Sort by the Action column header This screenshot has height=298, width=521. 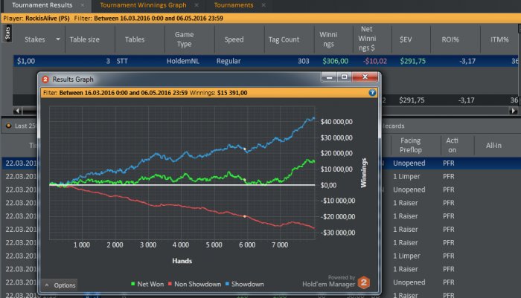pos(452,145)
